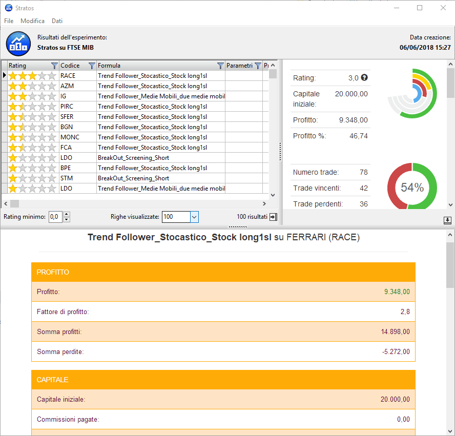Click the export results arrow icon next to 100 risultati
The image size is (455, 436).
point(273,217)
